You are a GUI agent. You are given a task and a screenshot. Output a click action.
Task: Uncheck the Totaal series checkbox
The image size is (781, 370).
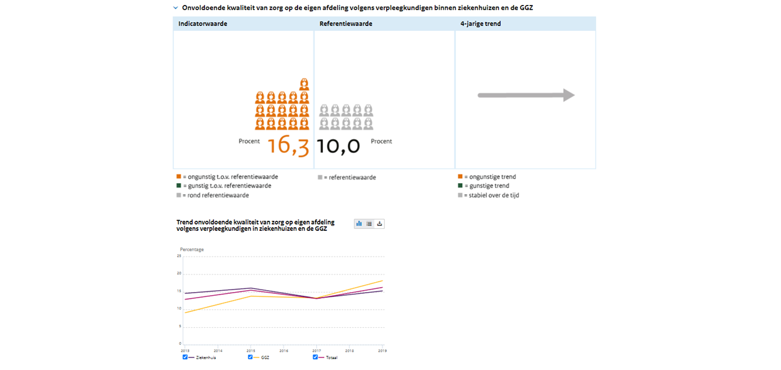(315, 357)
